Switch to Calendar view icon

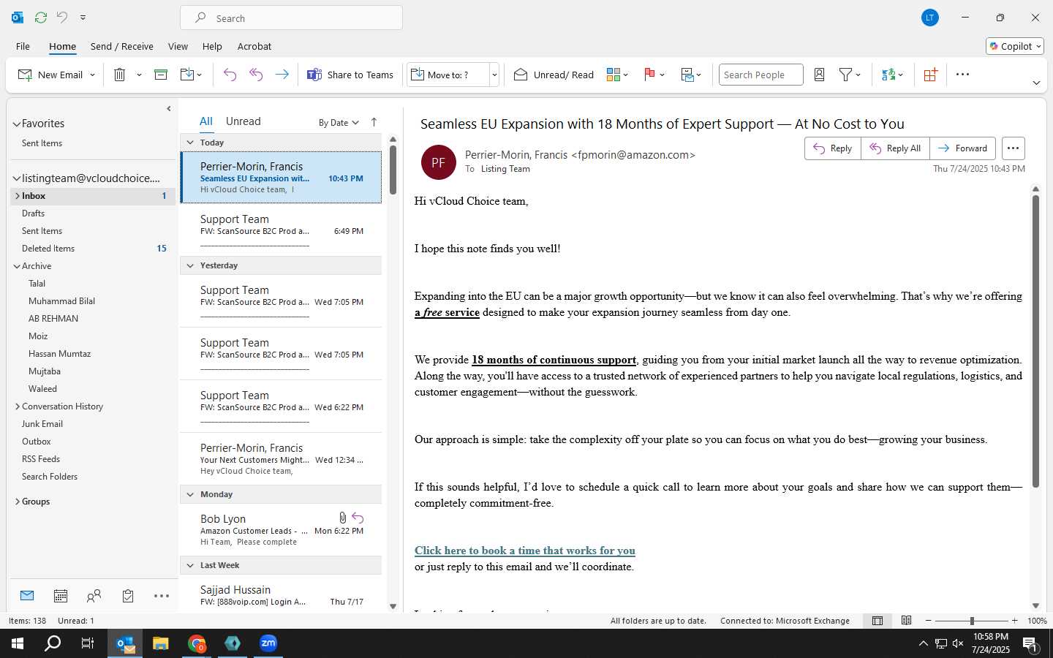coord(61,596)
